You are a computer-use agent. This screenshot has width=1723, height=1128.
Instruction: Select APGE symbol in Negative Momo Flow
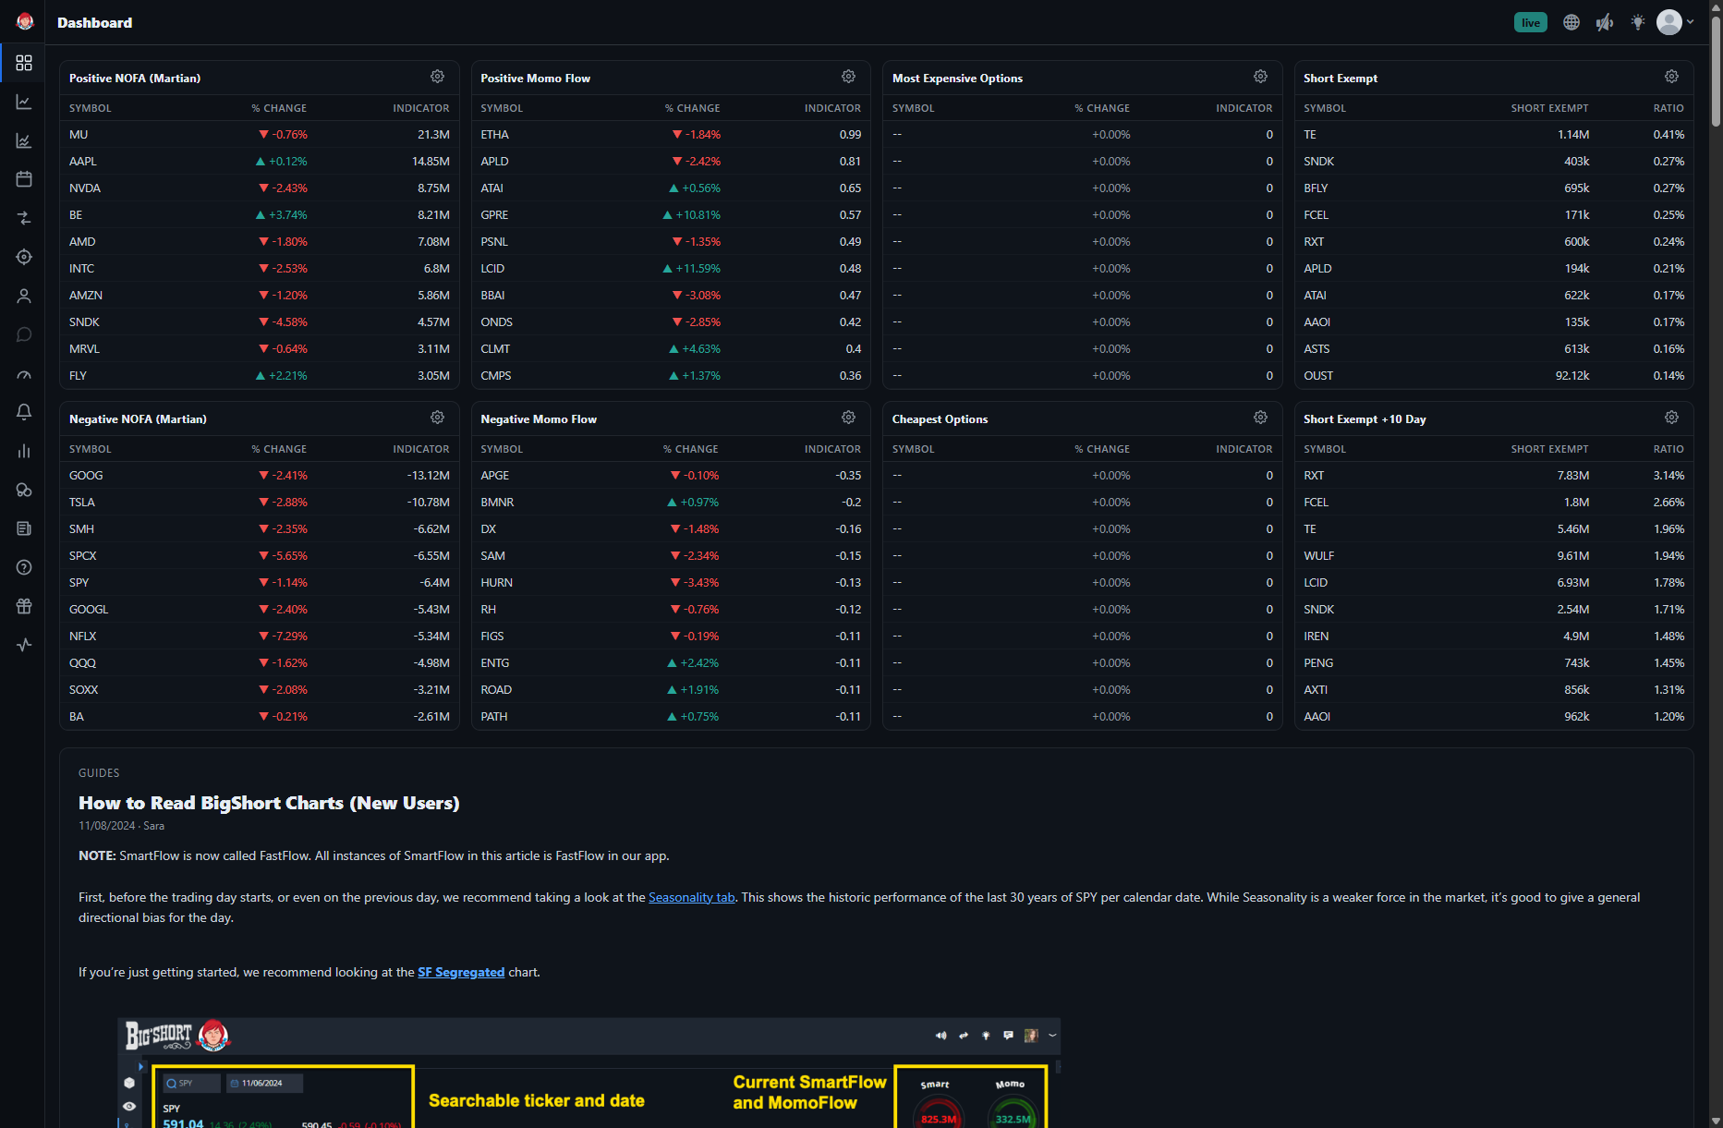coord(494,475)
